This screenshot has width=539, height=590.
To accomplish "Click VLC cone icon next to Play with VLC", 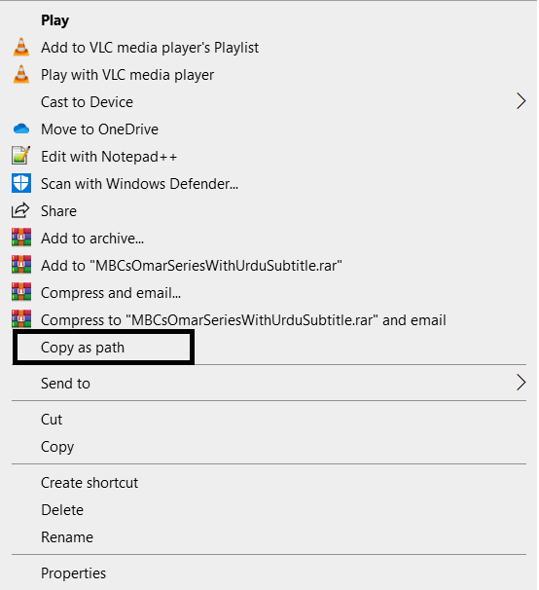I will pos(21,74).
